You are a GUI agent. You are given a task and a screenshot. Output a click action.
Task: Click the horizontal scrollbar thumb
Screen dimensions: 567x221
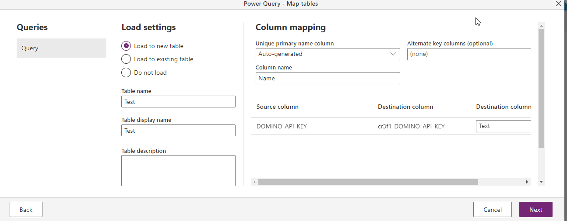tap(368, 182)
